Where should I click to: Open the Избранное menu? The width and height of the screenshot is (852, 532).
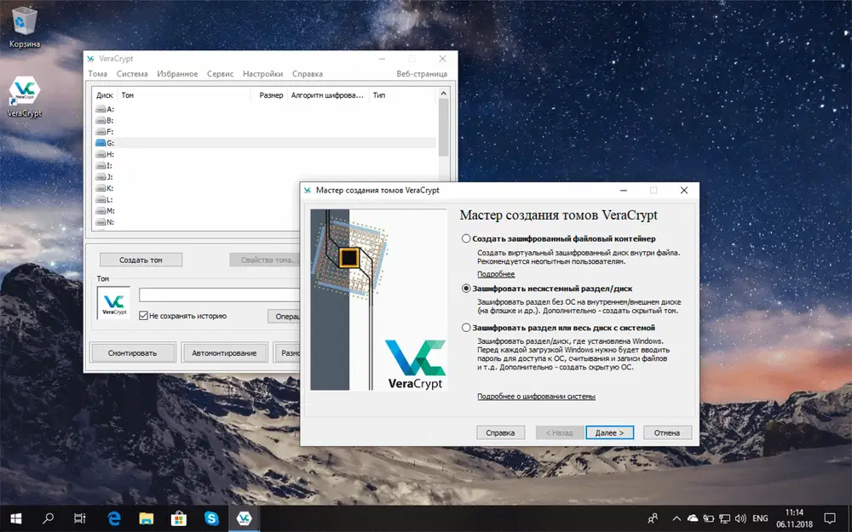click(x=178, y=74)
